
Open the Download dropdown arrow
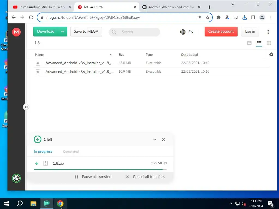pos(62,32)
